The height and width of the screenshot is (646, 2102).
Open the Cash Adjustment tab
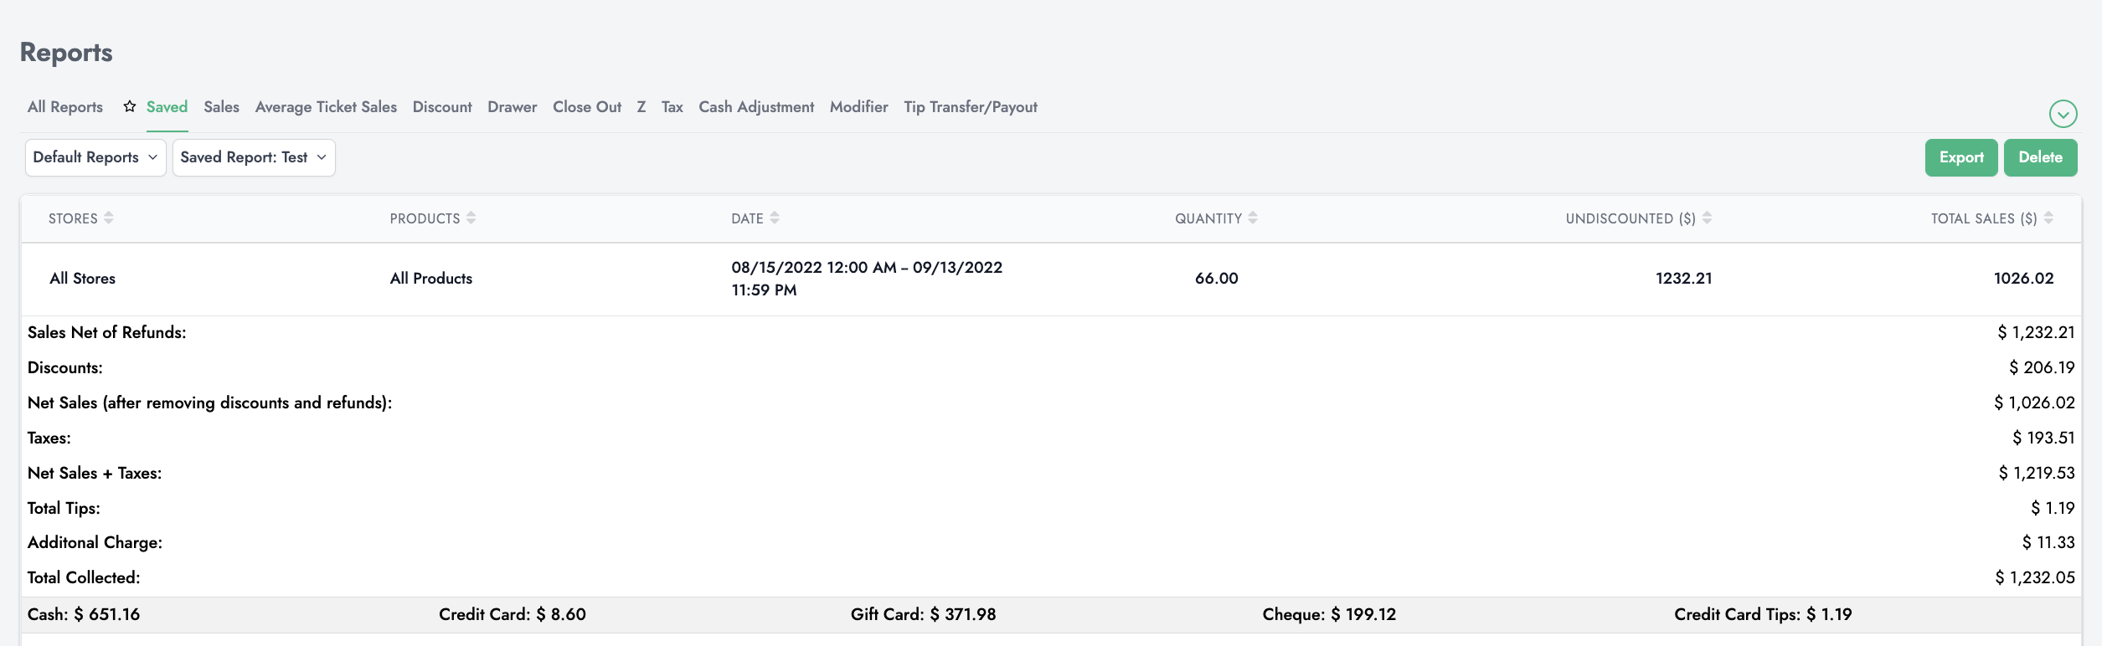(x=756, y=107)
